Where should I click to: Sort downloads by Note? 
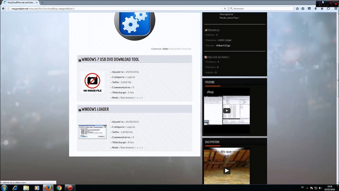click(x=189, y=49)
